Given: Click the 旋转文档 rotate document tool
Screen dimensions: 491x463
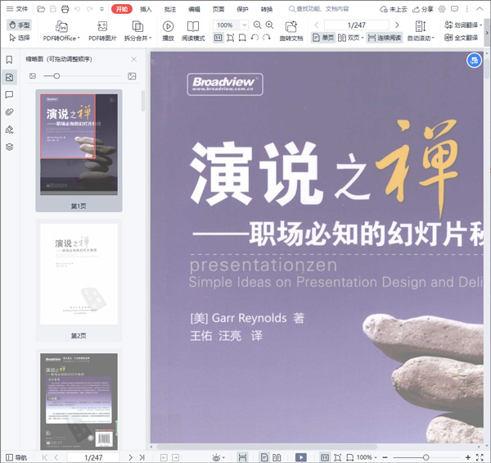Looking at the screenshot, I should tap(291, 30).
